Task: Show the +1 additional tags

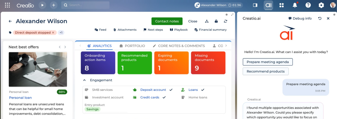Action: point(61,33)
